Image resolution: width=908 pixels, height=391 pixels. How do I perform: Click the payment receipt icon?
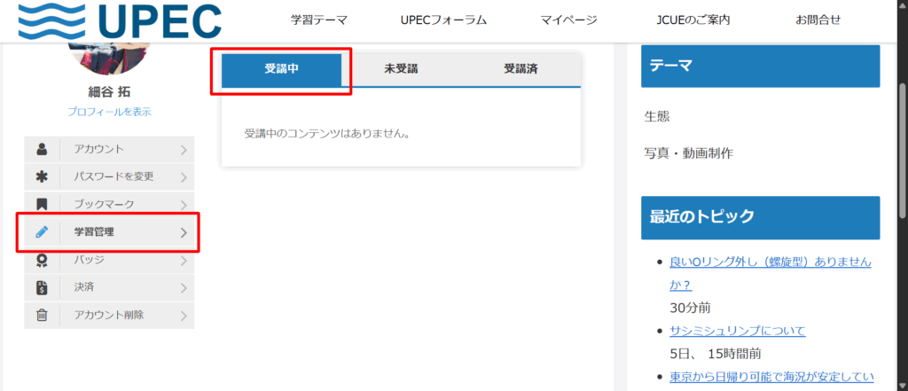tap(42, 288)
